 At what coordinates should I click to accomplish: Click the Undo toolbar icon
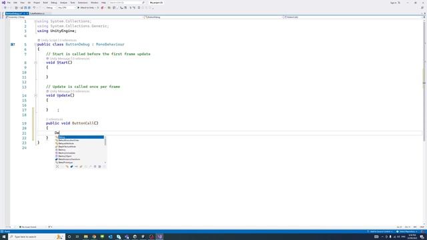(x=34, y=7)
